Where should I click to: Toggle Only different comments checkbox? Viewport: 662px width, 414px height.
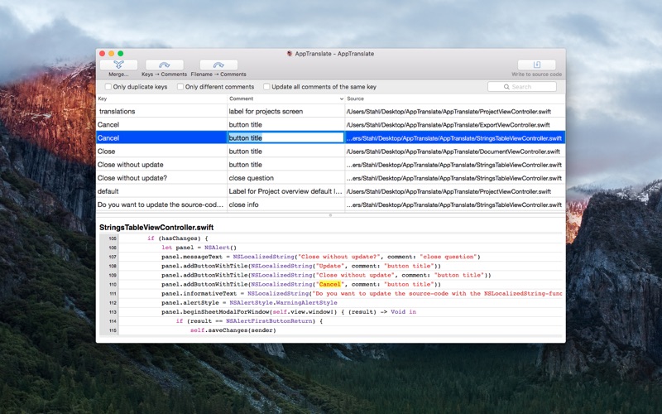pos(180,87)
